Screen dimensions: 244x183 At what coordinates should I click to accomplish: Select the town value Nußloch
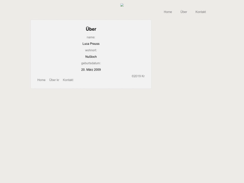pyautogui.click(x=91, y=57)
